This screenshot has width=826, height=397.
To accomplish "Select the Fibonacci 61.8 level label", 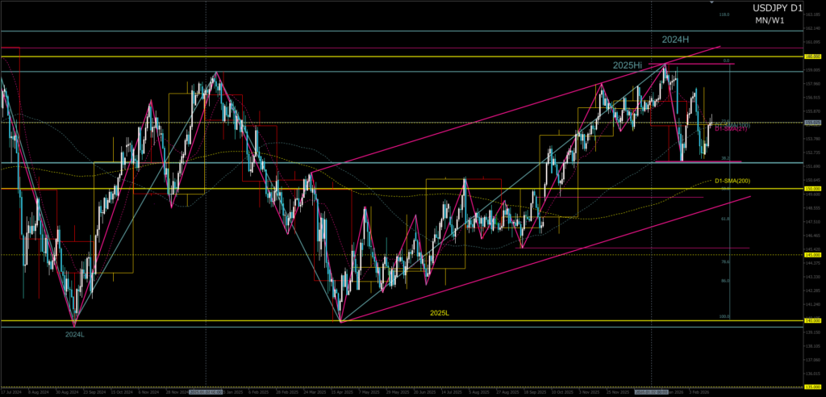I will point(725,219).
